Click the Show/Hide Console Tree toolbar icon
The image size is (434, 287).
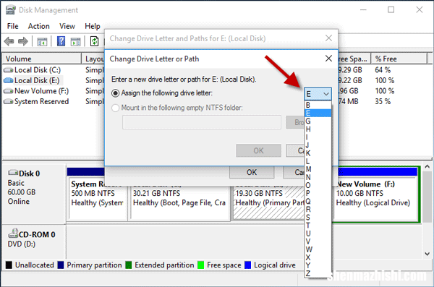coord(42,41)
